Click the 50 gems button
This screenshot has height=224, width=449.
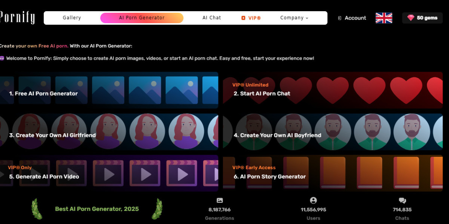point(422,18)
